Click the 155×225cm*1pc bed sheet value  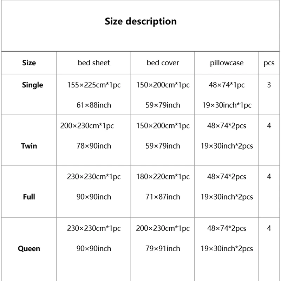point(94,85)
